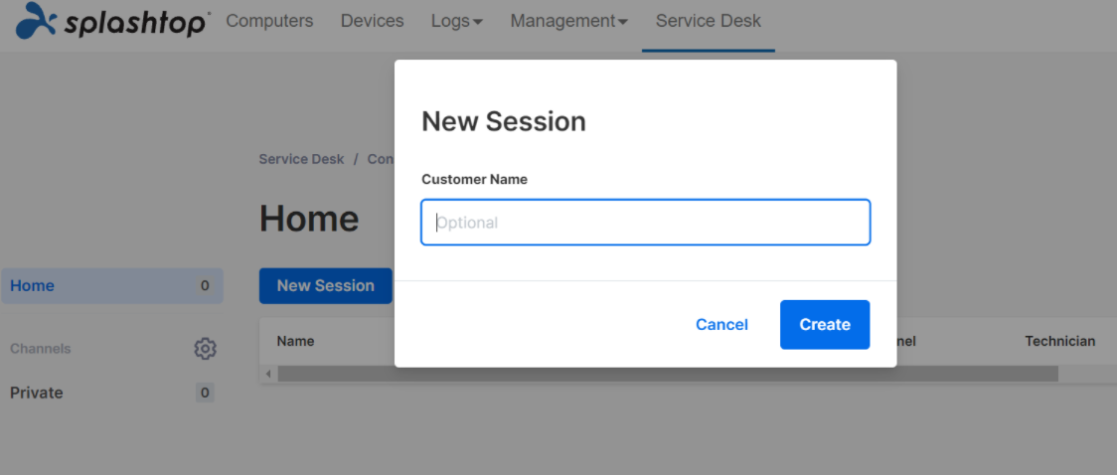The image size is (1117, 475).
Task: Open the Computers tab
Action: point(269,21)
